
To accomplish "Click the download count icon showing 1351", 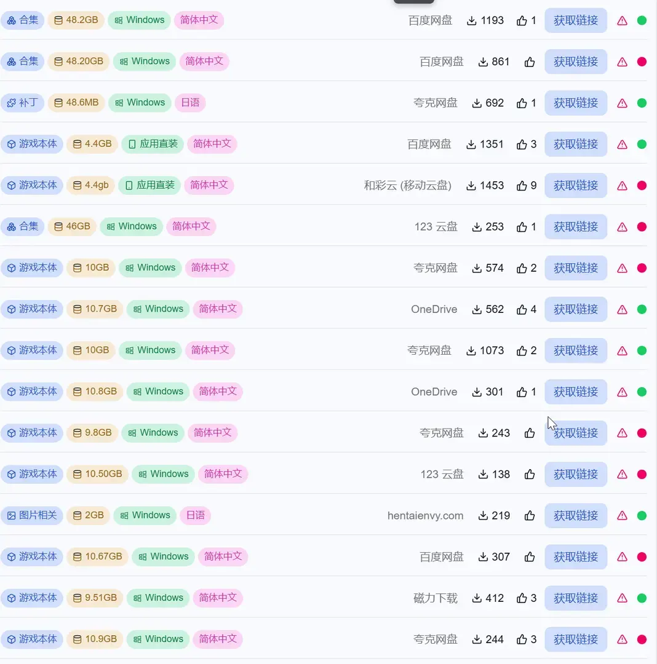I will click(471, 144).
